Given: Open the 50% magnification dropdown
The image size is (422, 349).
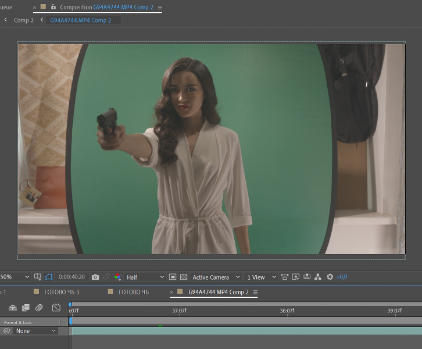Looking at the screenshot, I should coord(15,277).
